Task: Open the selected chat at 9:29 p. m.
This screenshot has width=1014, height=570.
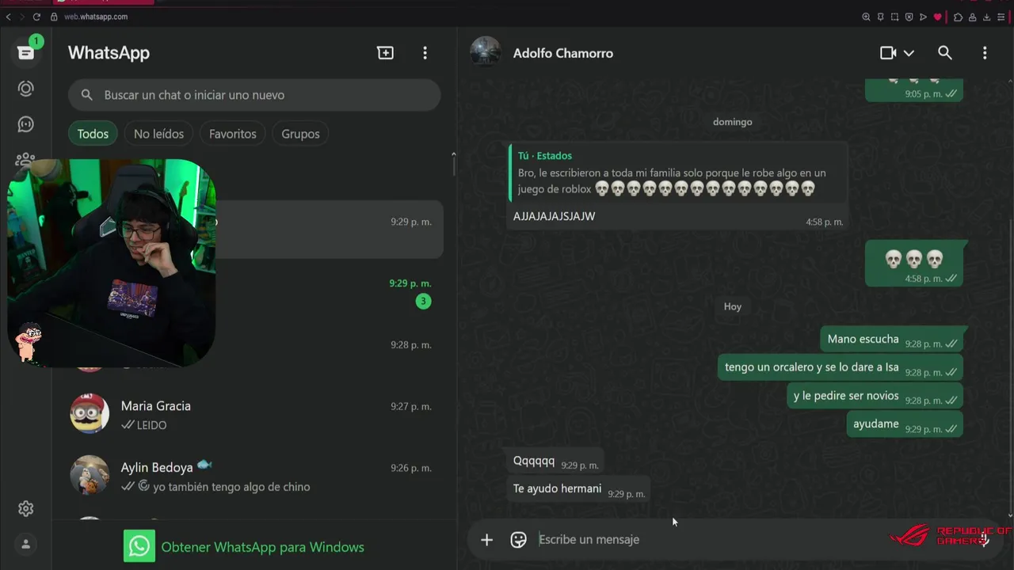Action: point(329,230)
